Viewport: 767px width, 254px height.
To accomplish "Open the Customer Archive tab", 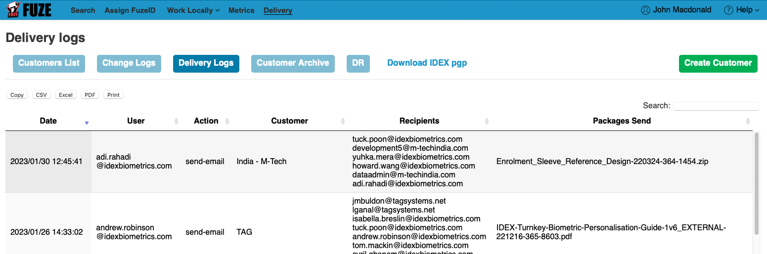I will click(293, 63).
